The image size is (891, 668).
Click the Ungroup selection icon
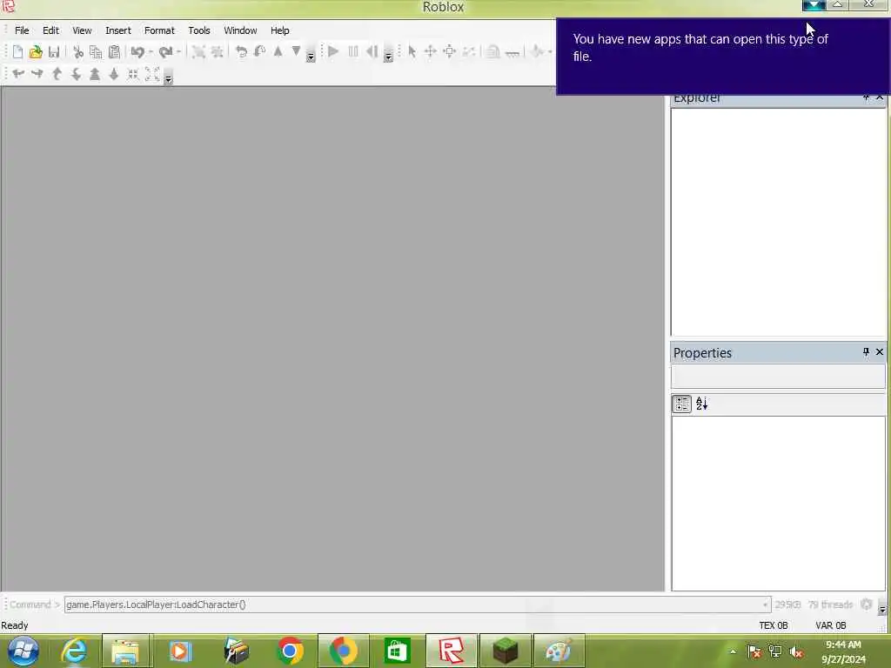217,52
